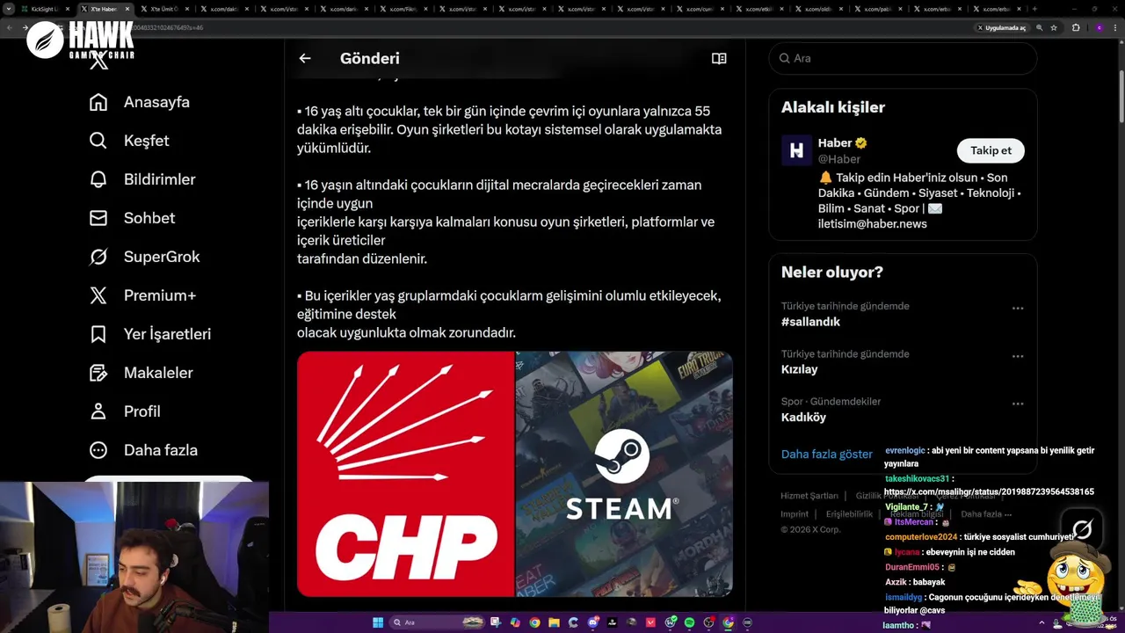The height and width of the screenshot is (633, 1125).
Task: Open Premium+ subscription page
Action: click(x=142, y=295)
